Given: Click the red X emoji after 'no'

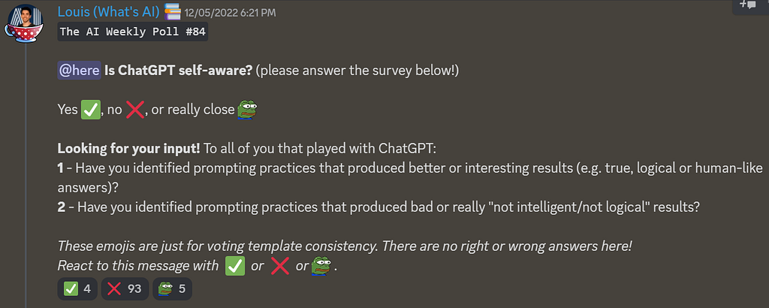Looking at the screenshot, I should click(x=135, y=110).
